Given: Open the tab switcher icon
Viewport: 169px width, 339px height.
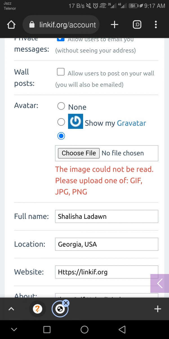Looking at the screenshot, I should [x=137, y=25].
